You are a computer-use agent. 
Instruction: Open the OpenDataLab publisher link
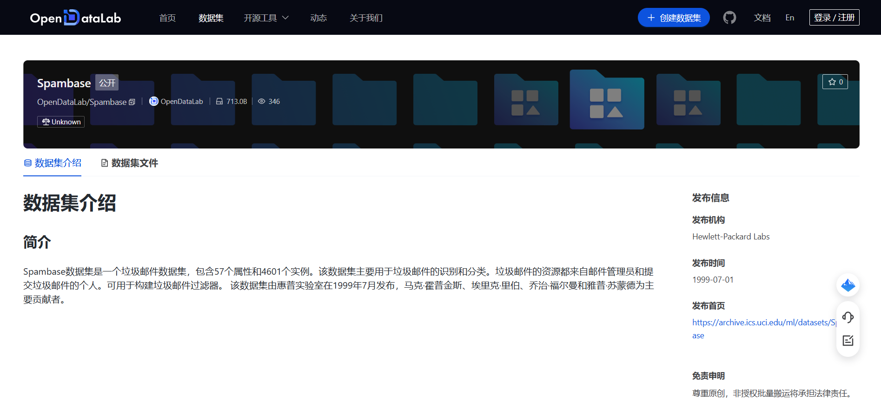point(176,101)
